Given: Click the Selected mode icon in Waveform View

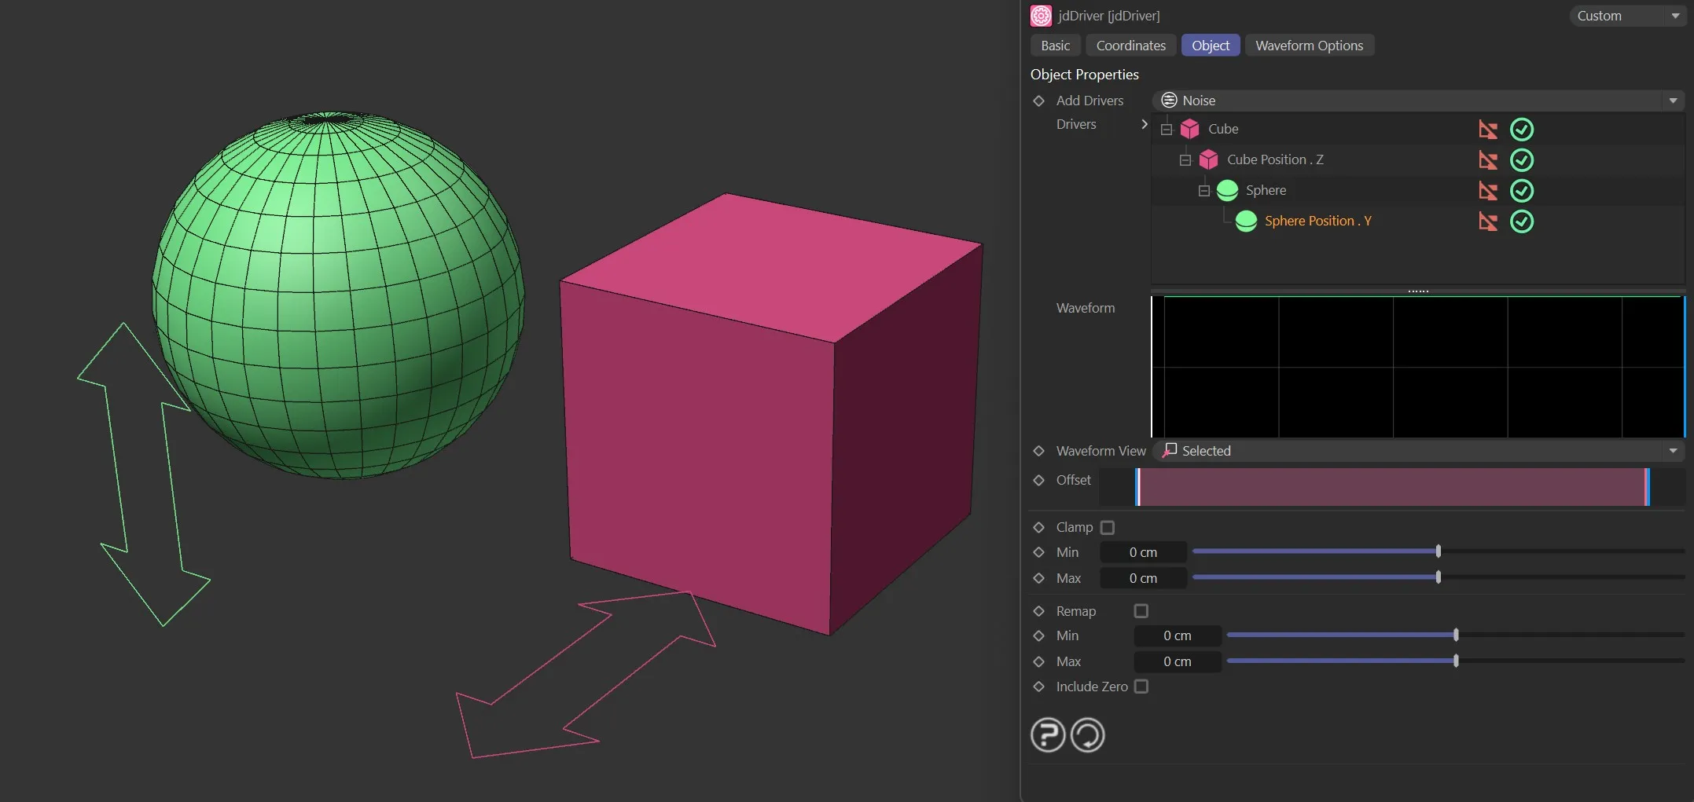Looking at the screenshot, I should (1169, 450).
